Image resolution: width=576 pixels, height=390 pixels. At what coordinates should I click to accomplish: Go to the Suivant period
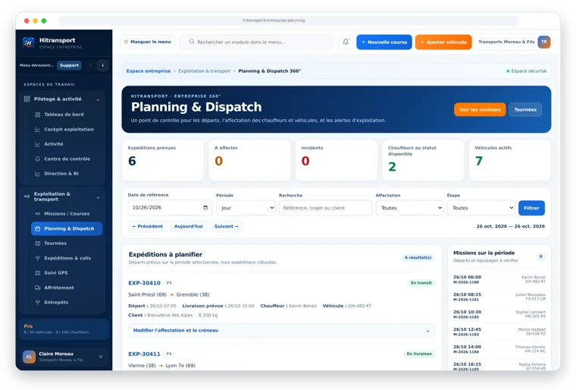(227, 226)
